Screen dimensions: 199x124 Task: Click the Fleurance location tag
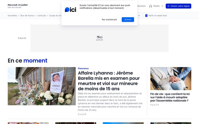pyautogui.click(x=83, y=68)
